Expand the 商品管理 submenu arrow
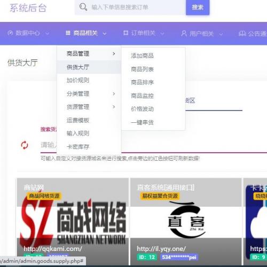Screen dimensions: 267x267 [x=114, y=53]
